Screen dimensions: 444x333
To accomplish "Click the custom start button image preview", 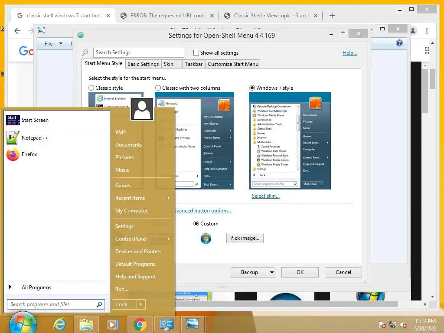I will [206, 239].
